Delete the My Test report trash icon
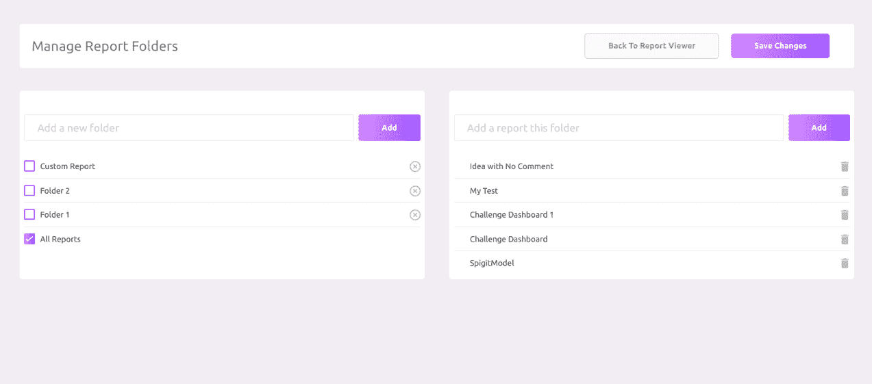Image resolution: width=872 pixels, height=384 pixels. click(x=845, y=191)
